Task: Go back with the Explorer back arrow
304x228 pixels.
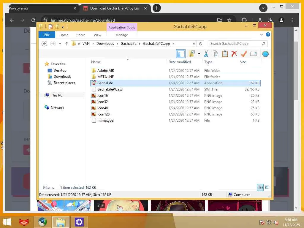Action: coord(45,44)
